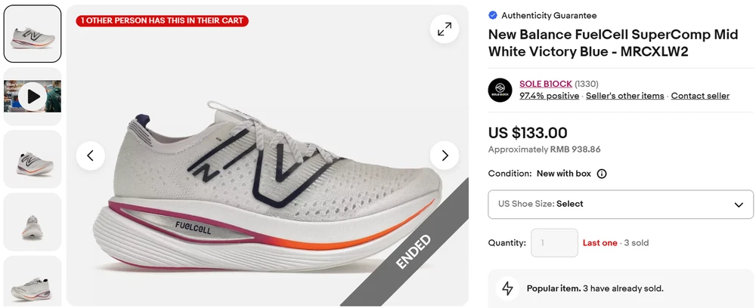The height and width of the screenshot is (308, 756).
Task: Click the Quantity input field
Action: click(554, 243)
